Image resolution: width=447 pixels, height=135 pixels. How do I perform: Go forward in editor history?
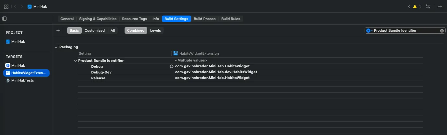pyautogui.click(x=22, y=6)
